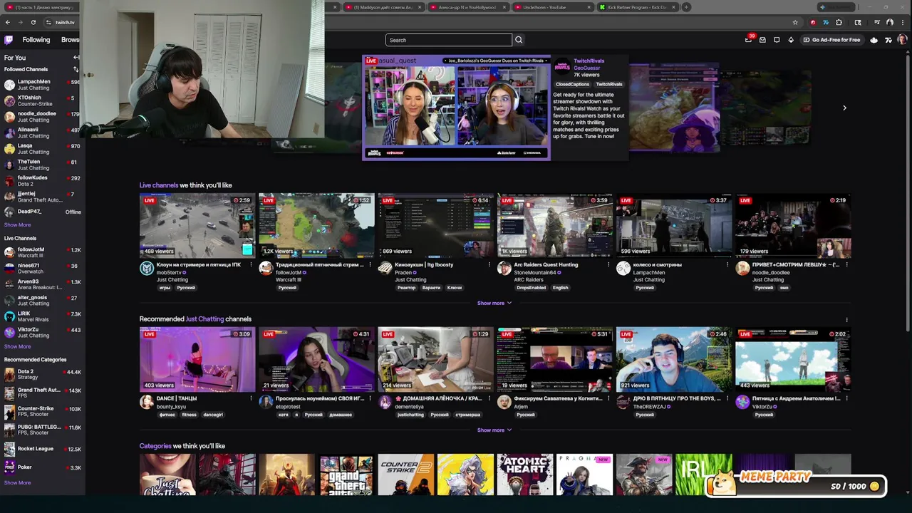Click Go Ad-Free for Free button

click(831, 40)
